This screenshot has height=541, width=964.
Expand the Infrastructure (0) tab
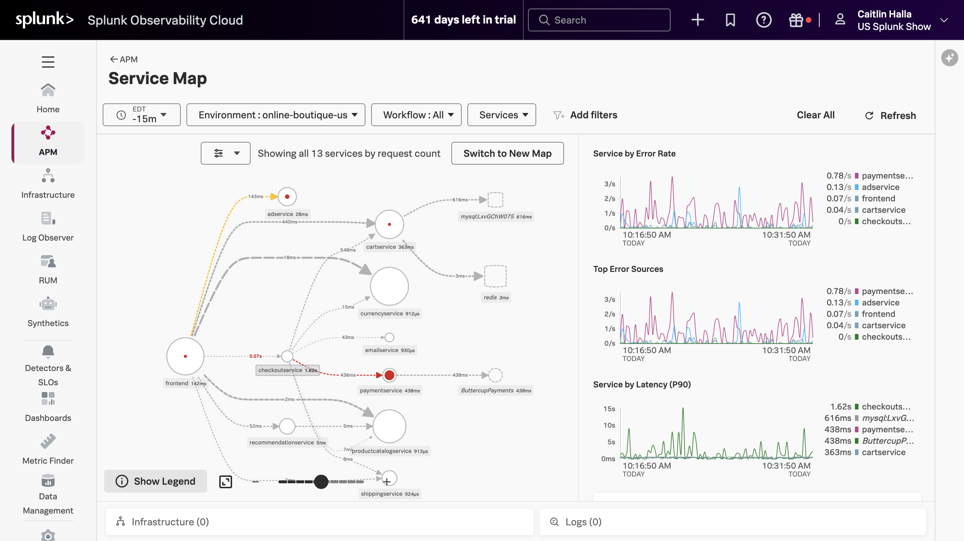point(319,521)
